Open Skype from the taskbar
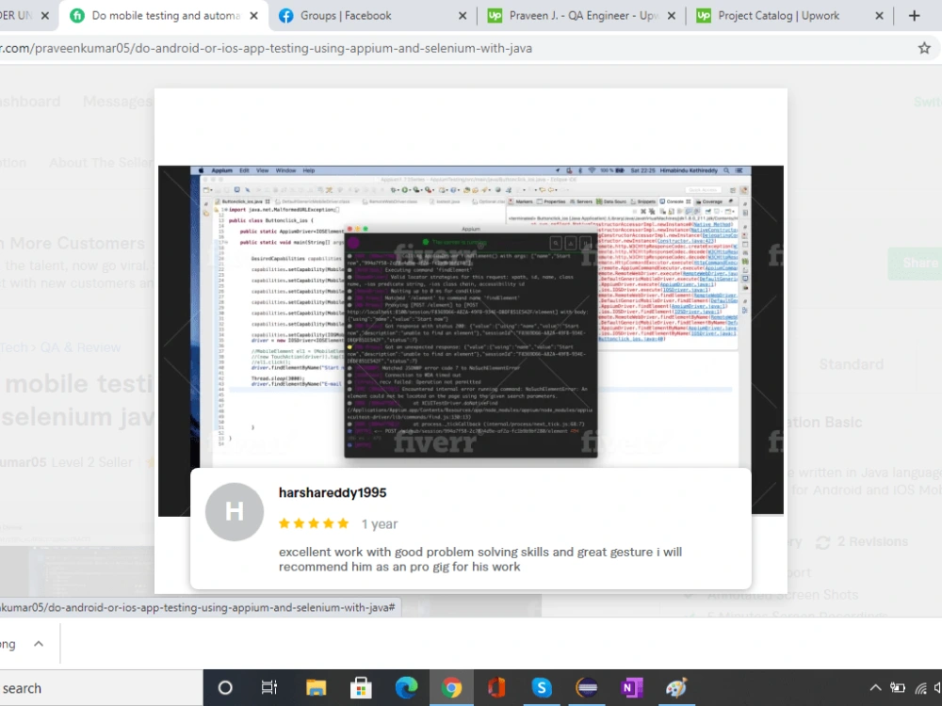The width and height of the screenshot is (942, 706). [542, 687]
